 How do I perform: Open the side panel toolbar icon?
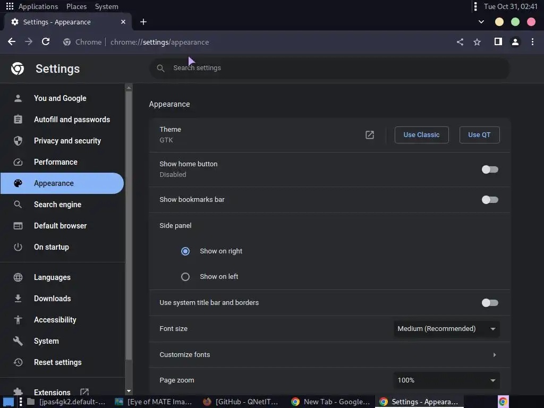coord(498,41)
